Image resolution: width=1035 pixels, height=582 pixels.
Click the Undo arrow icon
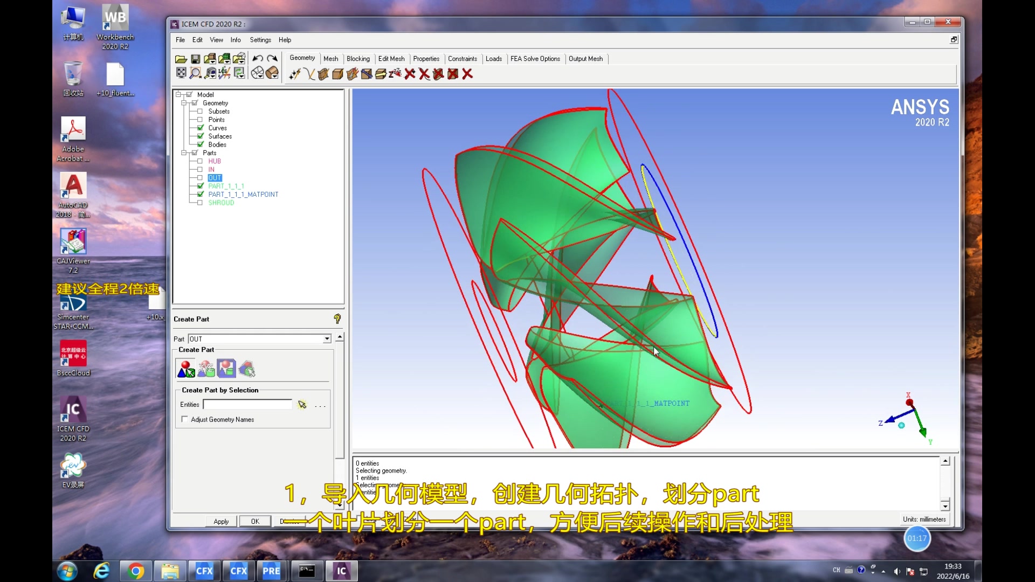[x=258, y=58]
